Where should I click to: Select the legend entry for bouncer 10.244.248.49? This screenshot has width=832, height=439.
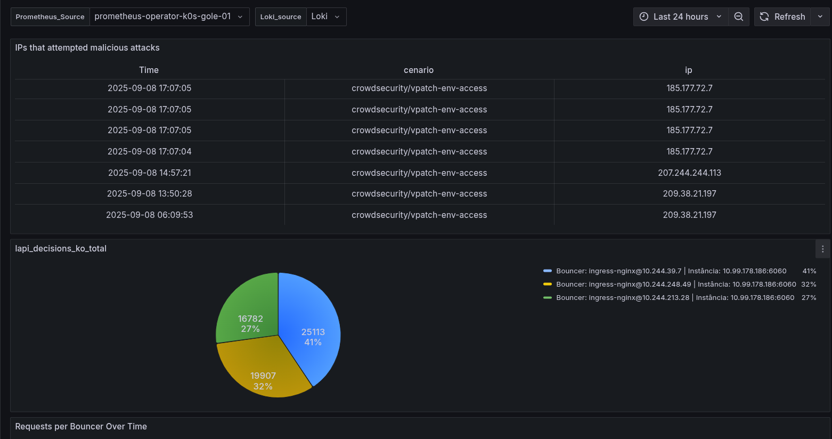pos(676,284)
